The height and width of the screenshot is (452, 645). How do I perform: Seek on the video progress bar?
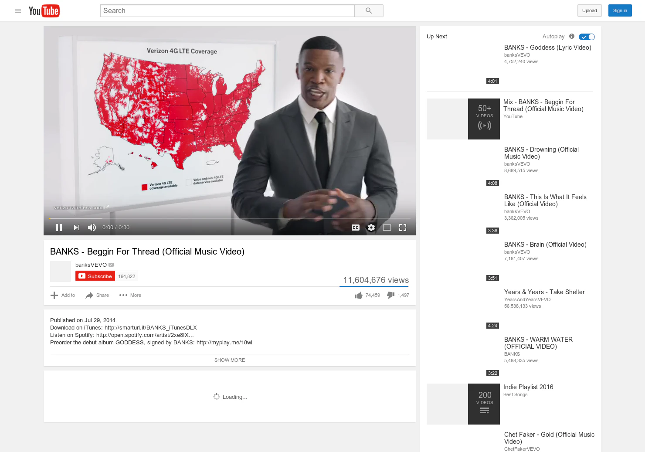coord(230,218)
